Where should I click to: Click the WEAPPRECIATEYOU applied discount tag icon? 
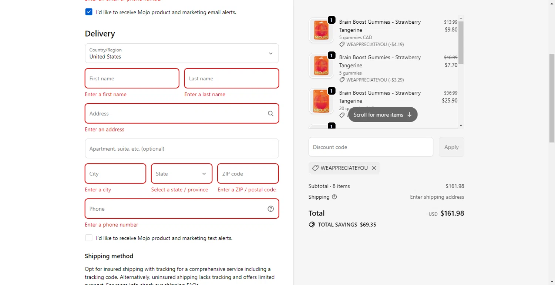pos(315,168)
